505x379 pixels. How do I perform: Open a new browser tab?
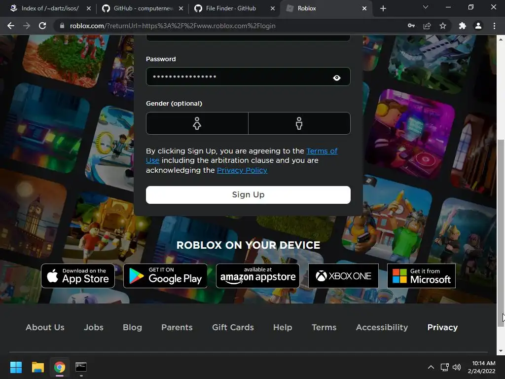coord(383,8)
